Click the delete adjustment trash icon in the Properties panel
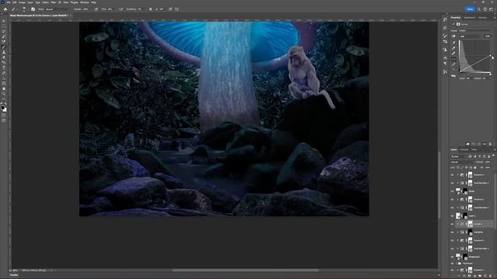This screenshot has width=497, height=279. point(490,144)
